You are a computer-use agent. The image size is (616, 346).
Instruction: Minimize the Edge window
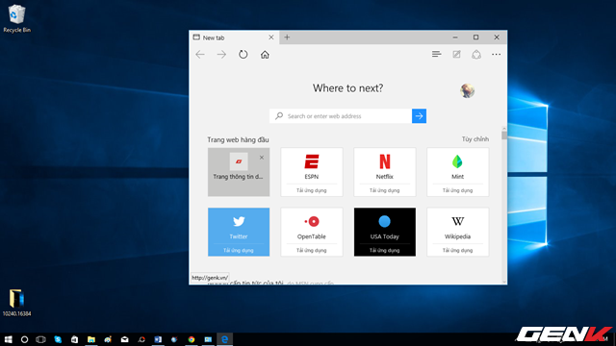455,37
